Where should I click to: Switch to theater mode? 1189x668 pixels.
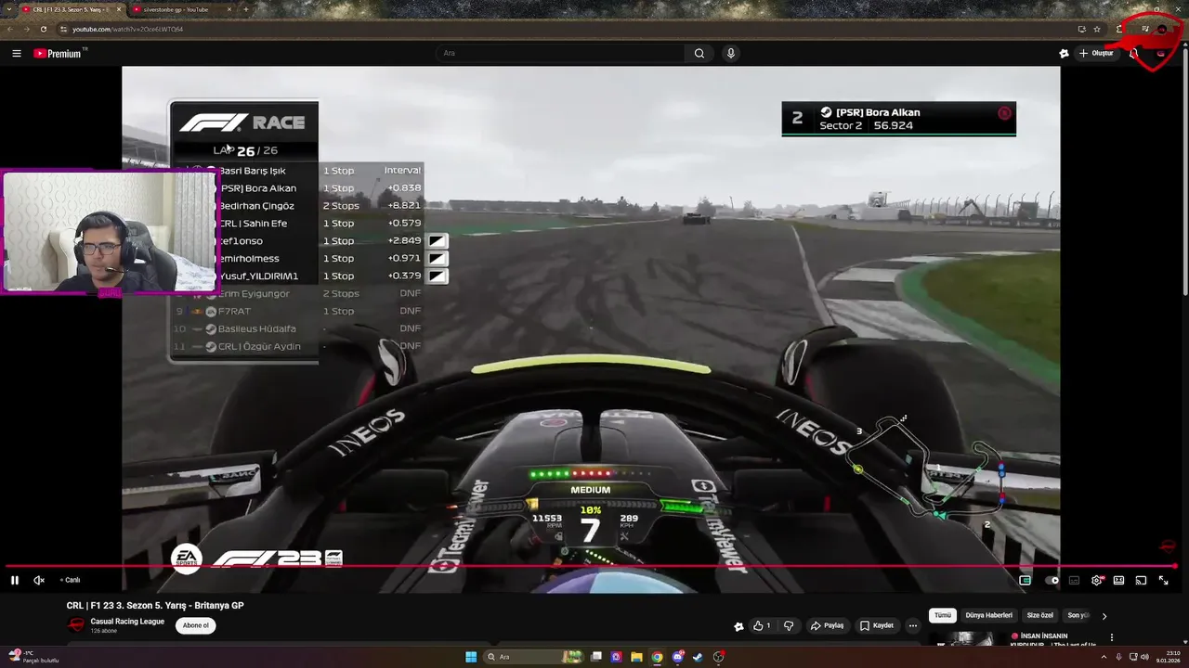pos(1119,581)
